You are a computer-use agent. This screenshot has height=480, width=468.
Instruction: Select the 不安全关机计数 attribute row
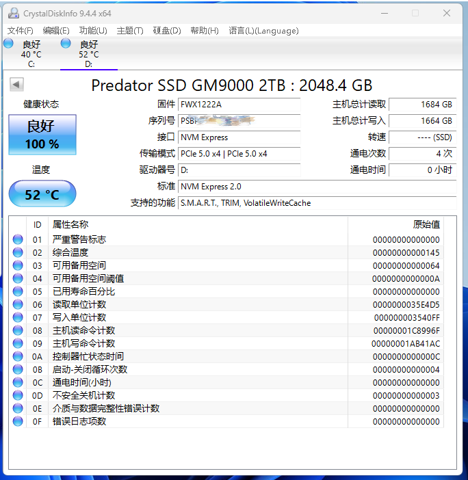pos(226,395)
